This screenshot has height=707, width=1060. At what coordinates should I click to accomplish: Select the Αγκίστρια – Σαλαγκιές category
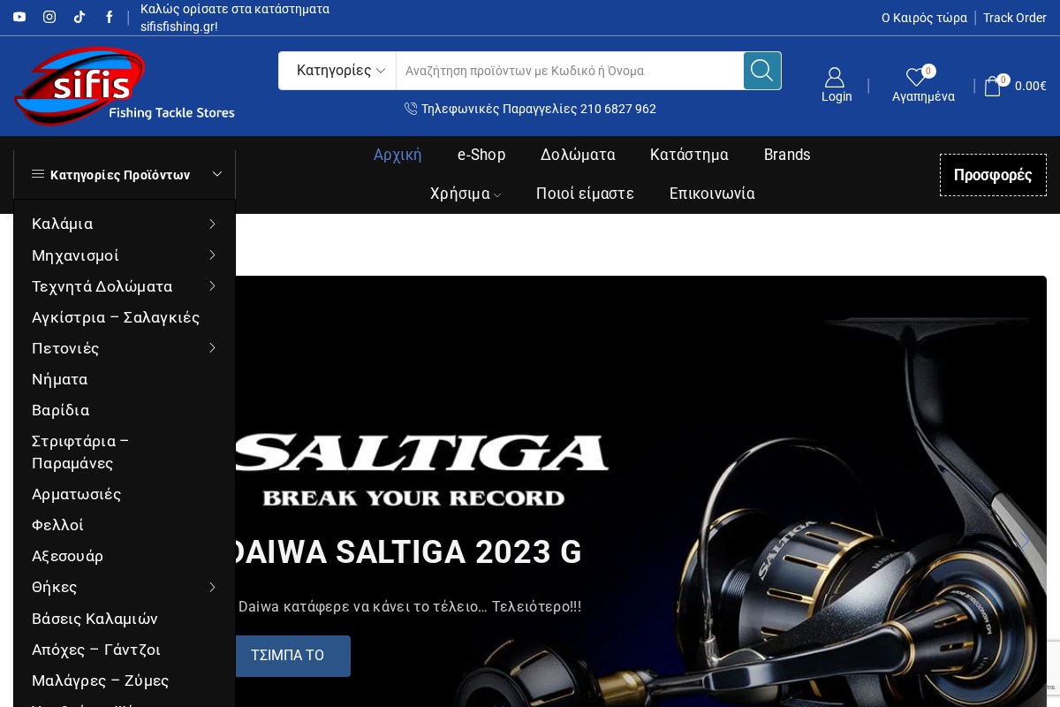point(116,317)
